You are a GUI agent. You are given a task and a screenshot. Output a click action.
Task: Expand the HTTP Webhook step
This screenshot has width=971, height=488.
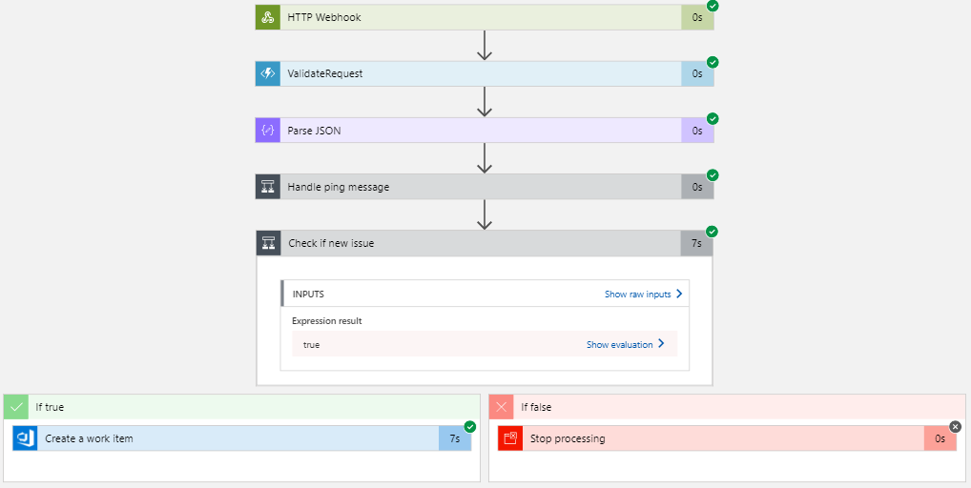click(x=477, y=17)
